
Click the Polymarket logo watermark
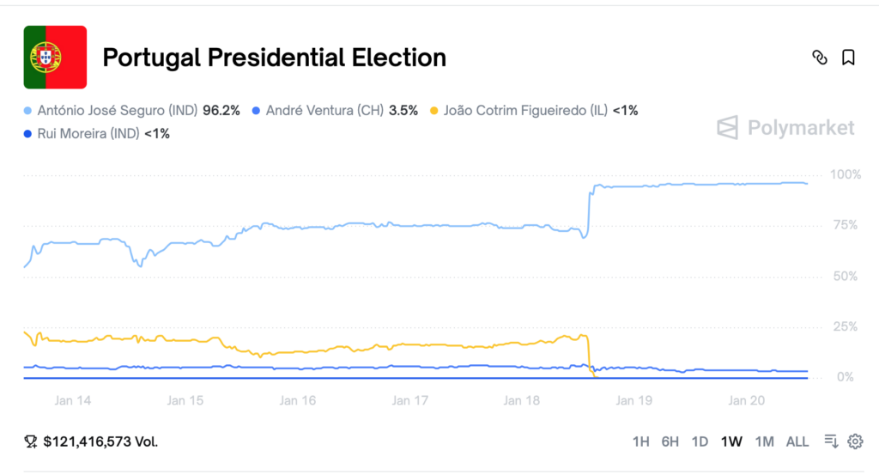pyautogui.click(x=786, y=128)
